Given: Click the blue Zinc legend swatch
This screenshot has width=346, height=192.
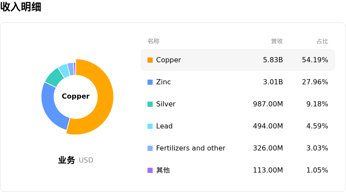Looking at the screenshot, I should (x=150, y=82).
